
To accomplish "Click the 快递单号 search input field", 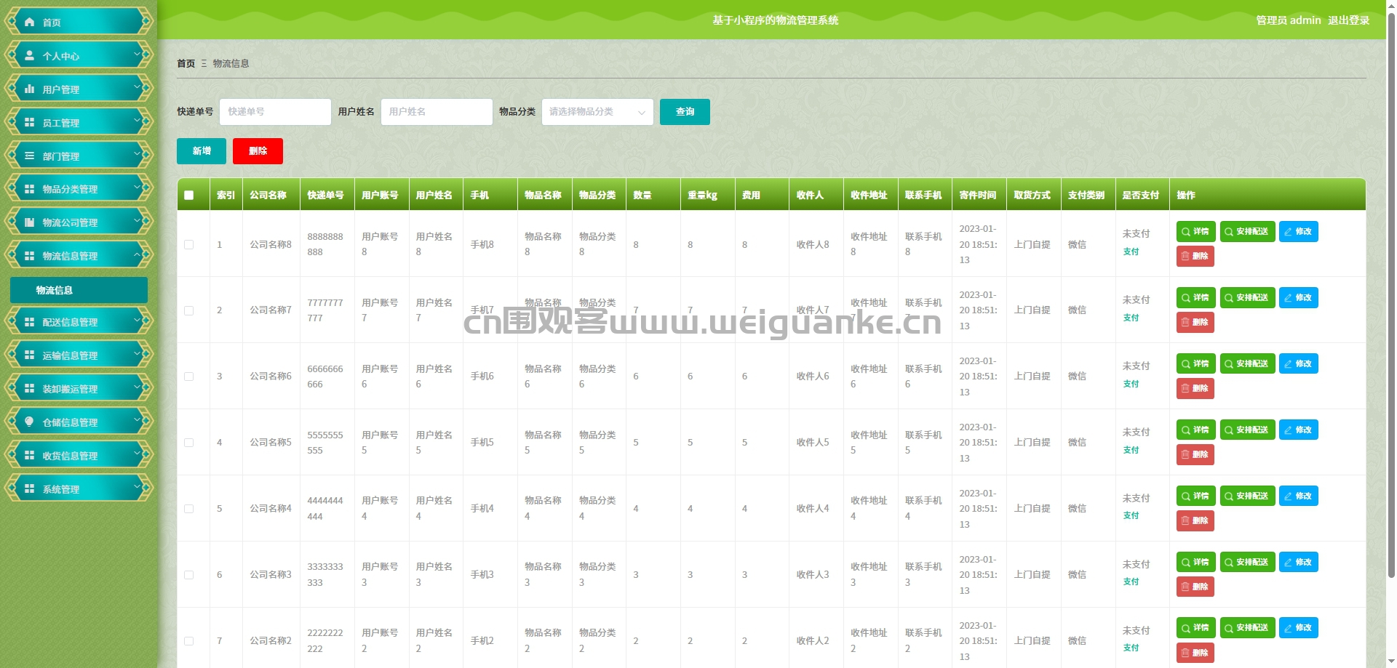I will tap(275, 112).
